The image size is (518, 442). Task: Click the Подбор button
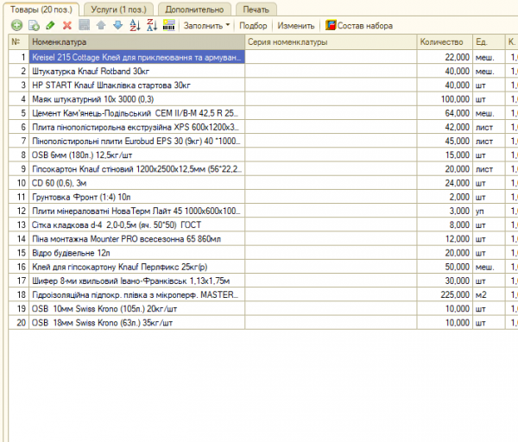click(x=253, y=25)
